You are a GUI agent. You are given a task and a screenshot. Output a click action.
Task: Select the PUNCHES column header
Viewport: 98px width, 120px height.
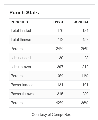[19, 22]
